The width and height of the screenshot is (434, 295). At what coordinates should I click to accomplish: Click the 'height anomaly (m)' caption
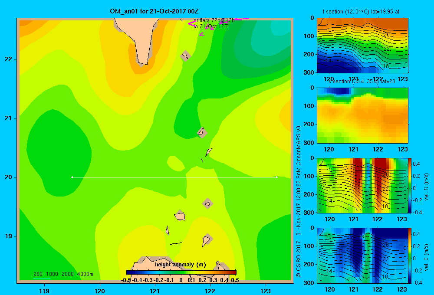pyautogui.click(x=181, y=265)
